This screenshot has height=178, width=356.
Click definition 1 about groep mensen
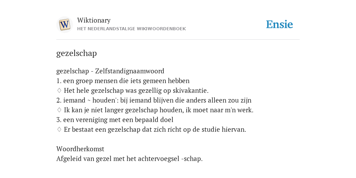(123, 81)
